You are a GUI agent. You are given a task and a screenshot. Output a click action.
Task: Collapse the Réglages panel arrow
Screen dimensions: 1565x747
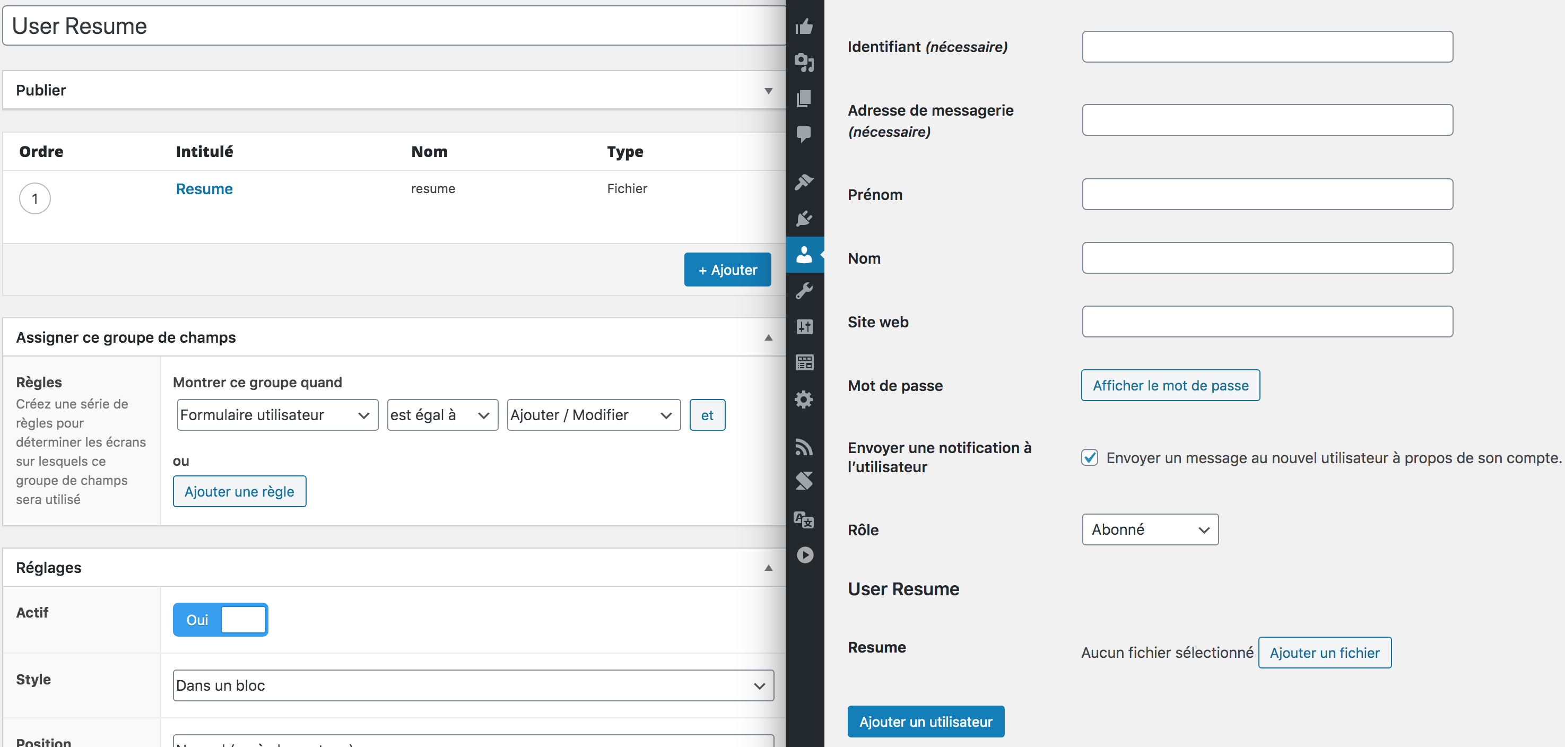769,568
